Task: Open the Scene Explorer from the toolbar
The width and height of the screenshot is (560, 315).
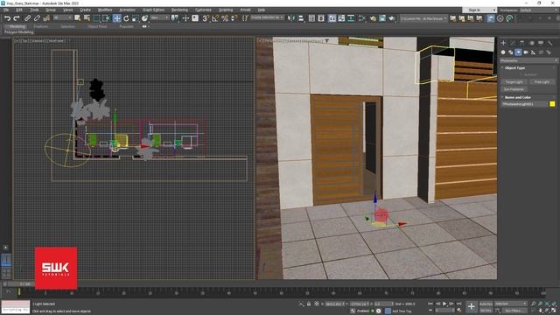Action: click(x=311, y=18)
